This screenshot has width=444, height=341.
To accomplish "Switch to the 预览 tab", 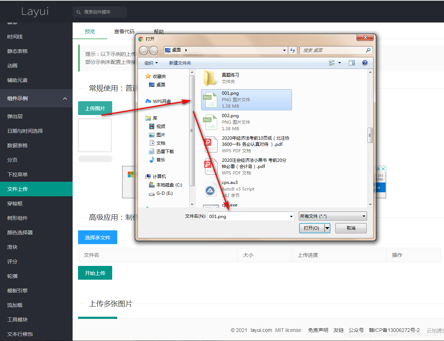I will point(90,32).
